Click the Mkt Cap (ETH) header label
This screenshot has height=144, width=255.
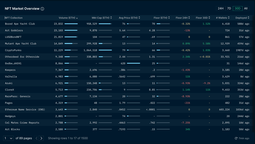tap(101, 18)
